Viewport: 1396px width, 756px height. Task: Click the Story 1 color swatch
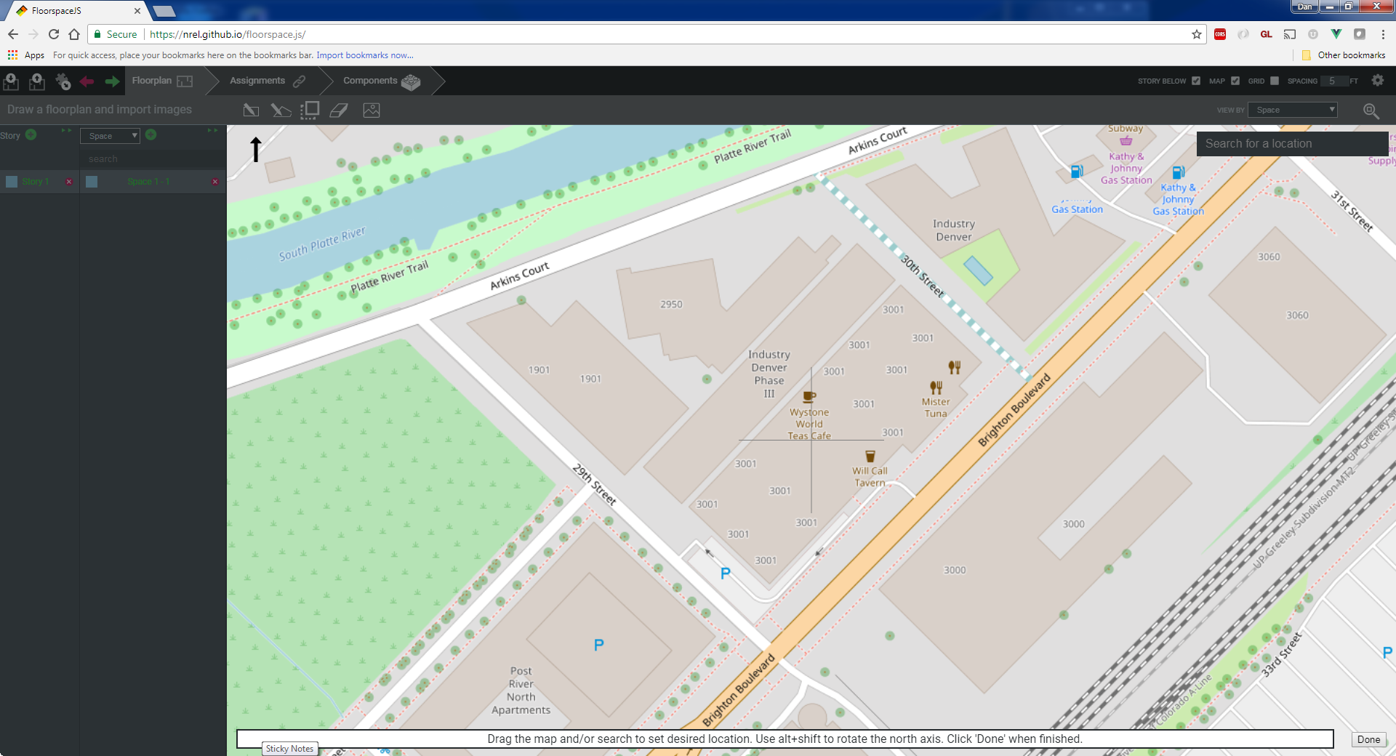(12, 182)
